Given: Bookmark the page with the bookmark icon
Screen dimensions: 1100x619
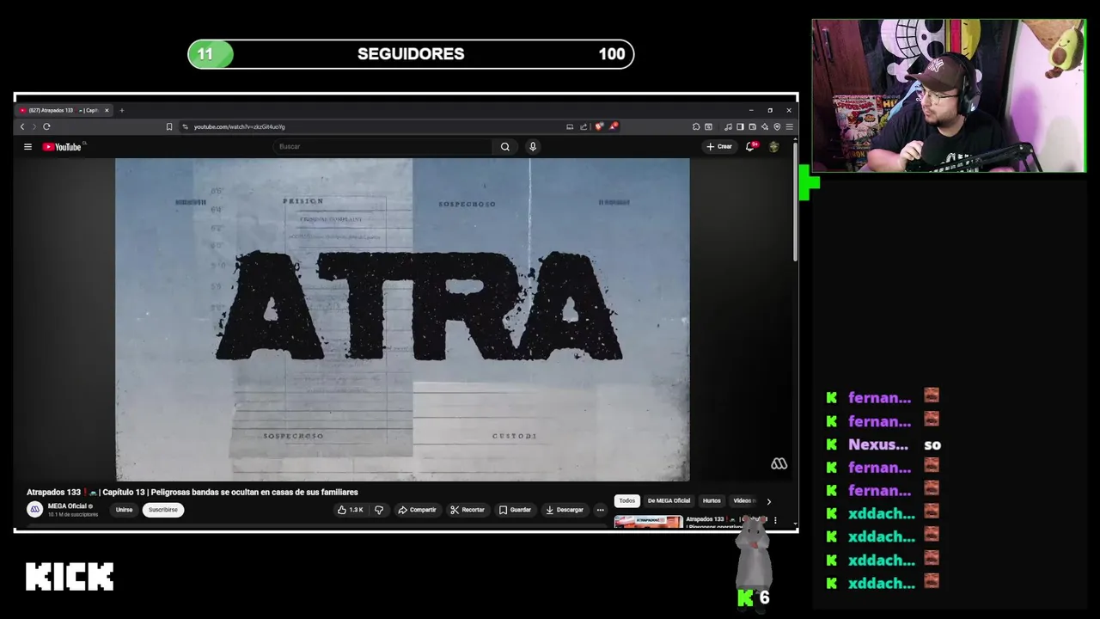Looking at the screenshot, I should [x=169, y=127].
